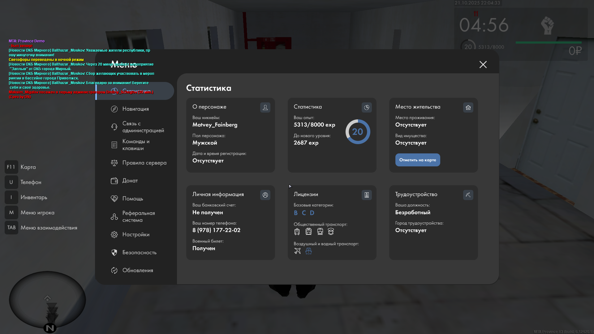Click the house icon in Место жительства card
This screenshot has height=334, width=594.
pos(468,107)
